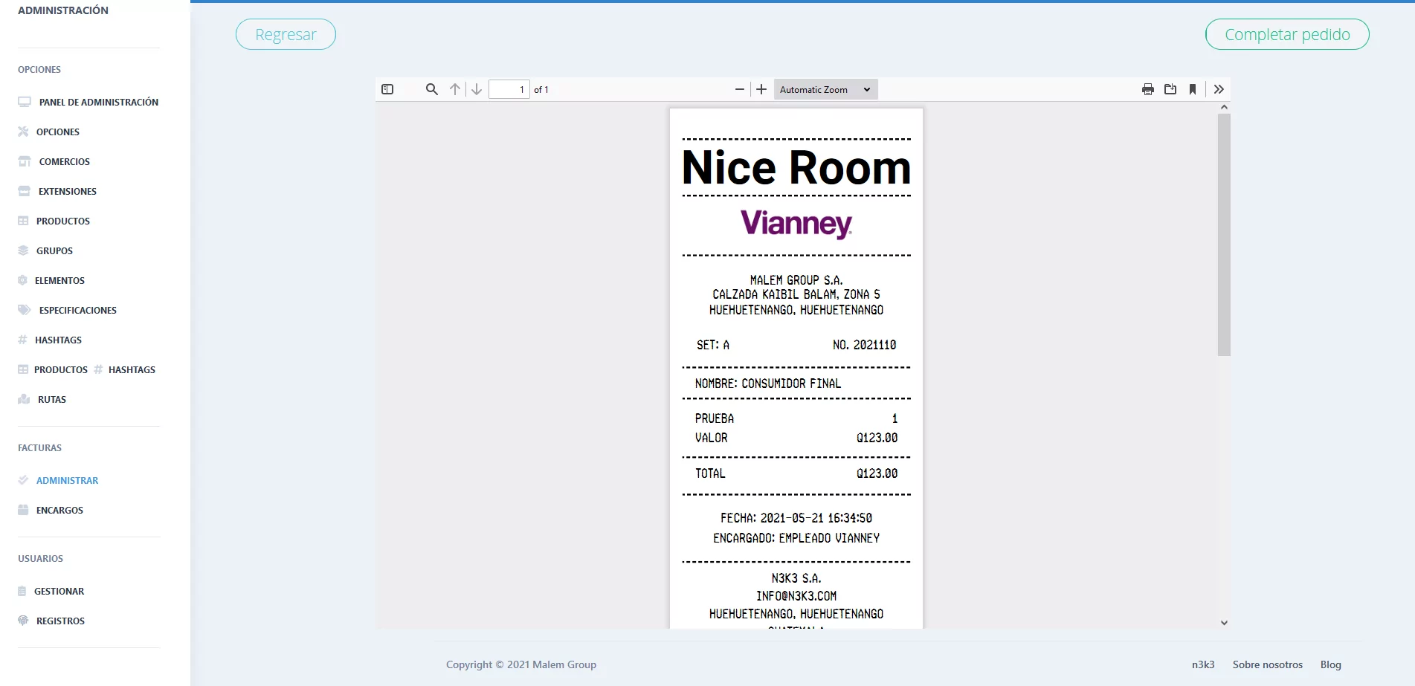This screenshot has width=1415, height=686.
Task: Click the Comercios store icon
Action: (25, 161)
